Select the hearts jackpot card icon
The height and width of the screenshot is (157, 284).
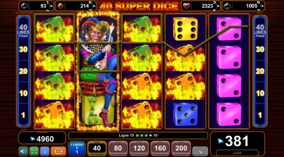click(x=186, y=6)
